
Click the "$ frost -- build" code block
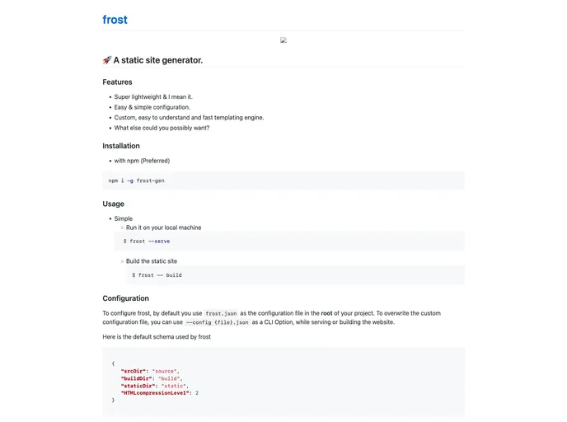click(157, 275)
